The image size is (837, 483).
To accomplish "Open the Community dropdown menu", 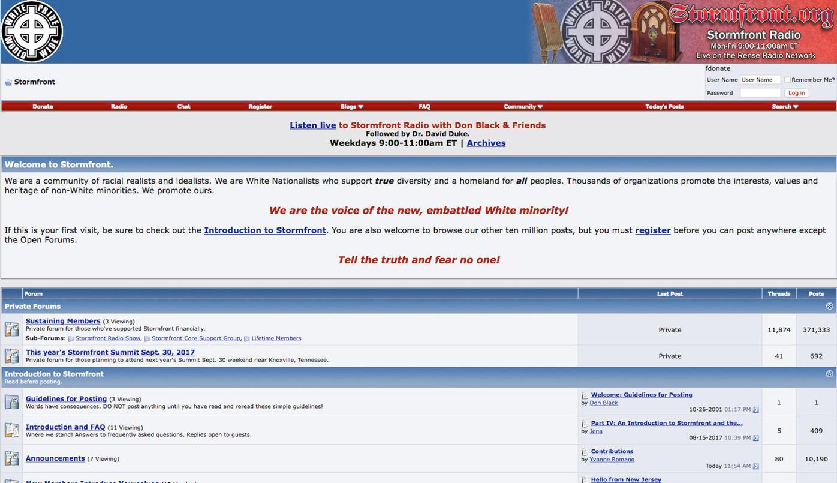I will tap(522, 106).
